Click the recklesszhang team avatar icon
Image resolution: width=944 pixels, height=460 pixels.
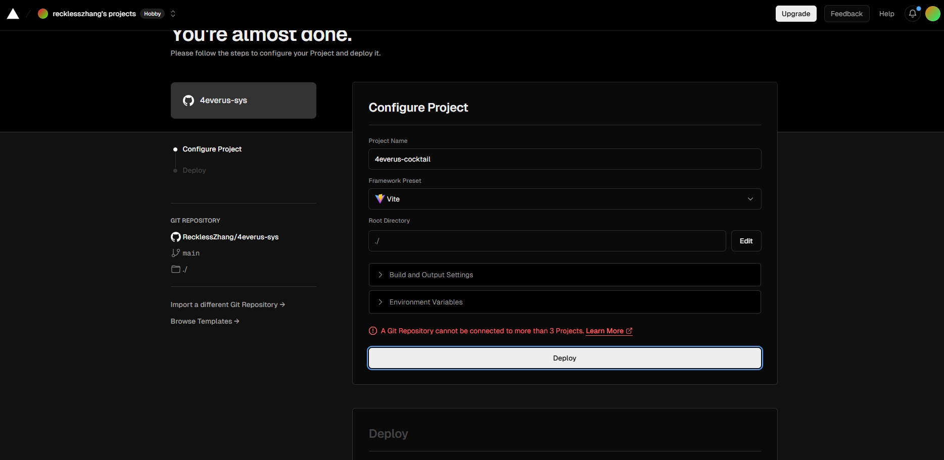[x=43, y=14]
